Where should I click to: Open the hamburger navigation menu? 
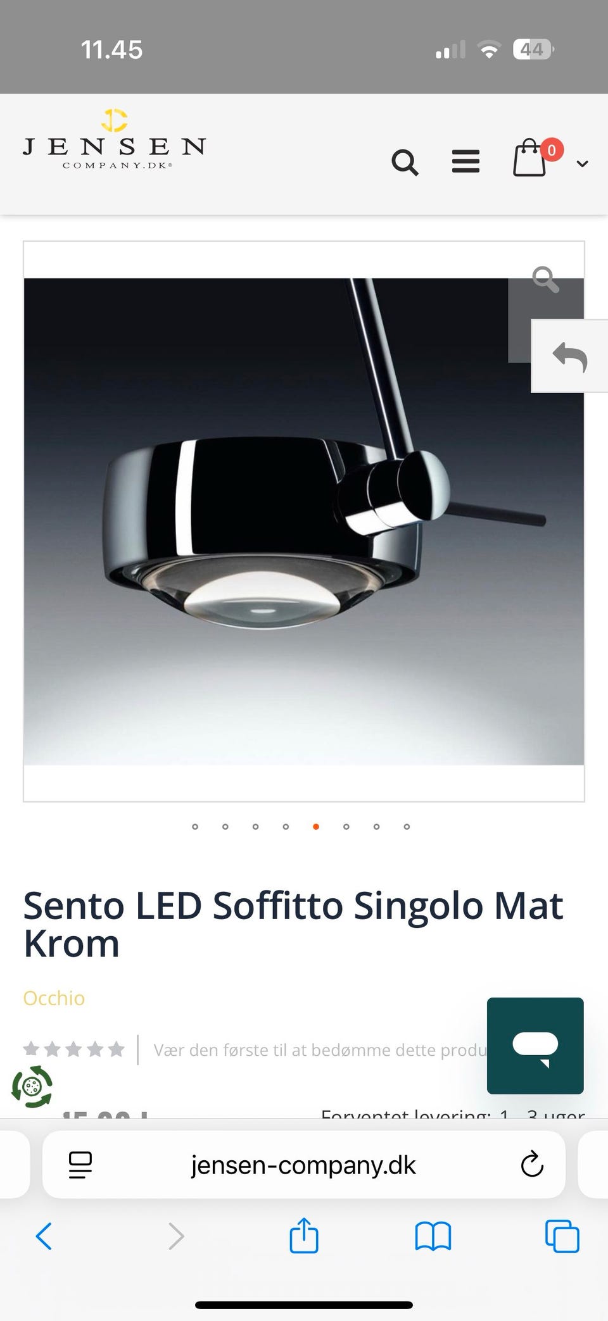pyautogui.click(x=465, y=161)
